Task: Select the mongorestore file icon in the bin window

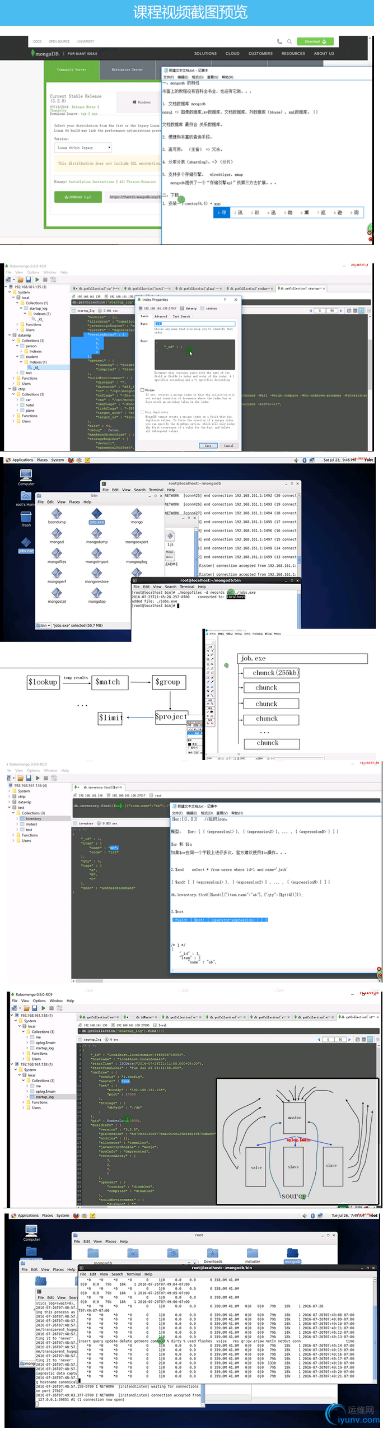Action: (x=97, y=575)
